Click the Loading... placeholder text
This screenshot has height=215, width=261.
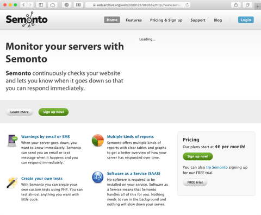point(147,39)
